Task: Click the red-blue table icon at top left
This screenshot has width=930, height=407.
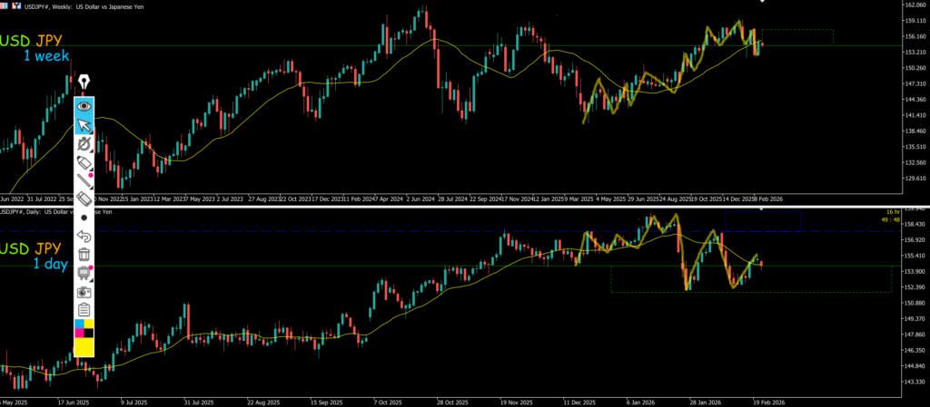Action: (5, 5)
